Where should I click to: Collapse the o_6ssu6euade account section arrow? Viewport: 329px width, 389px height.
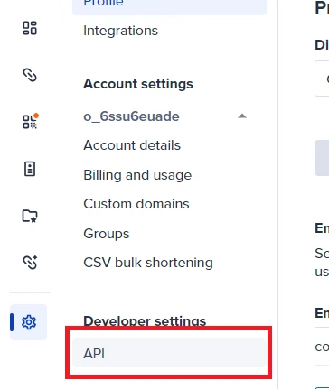[x=242, y=116]
